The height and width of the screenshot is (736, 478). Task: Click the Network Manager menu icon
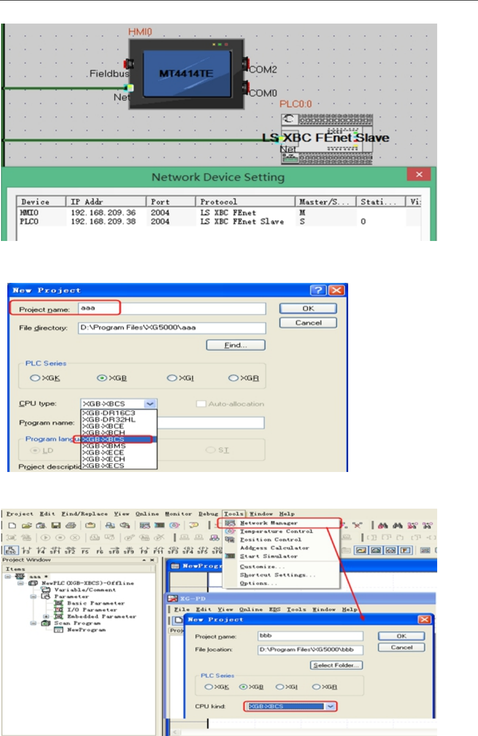(230, 523)
